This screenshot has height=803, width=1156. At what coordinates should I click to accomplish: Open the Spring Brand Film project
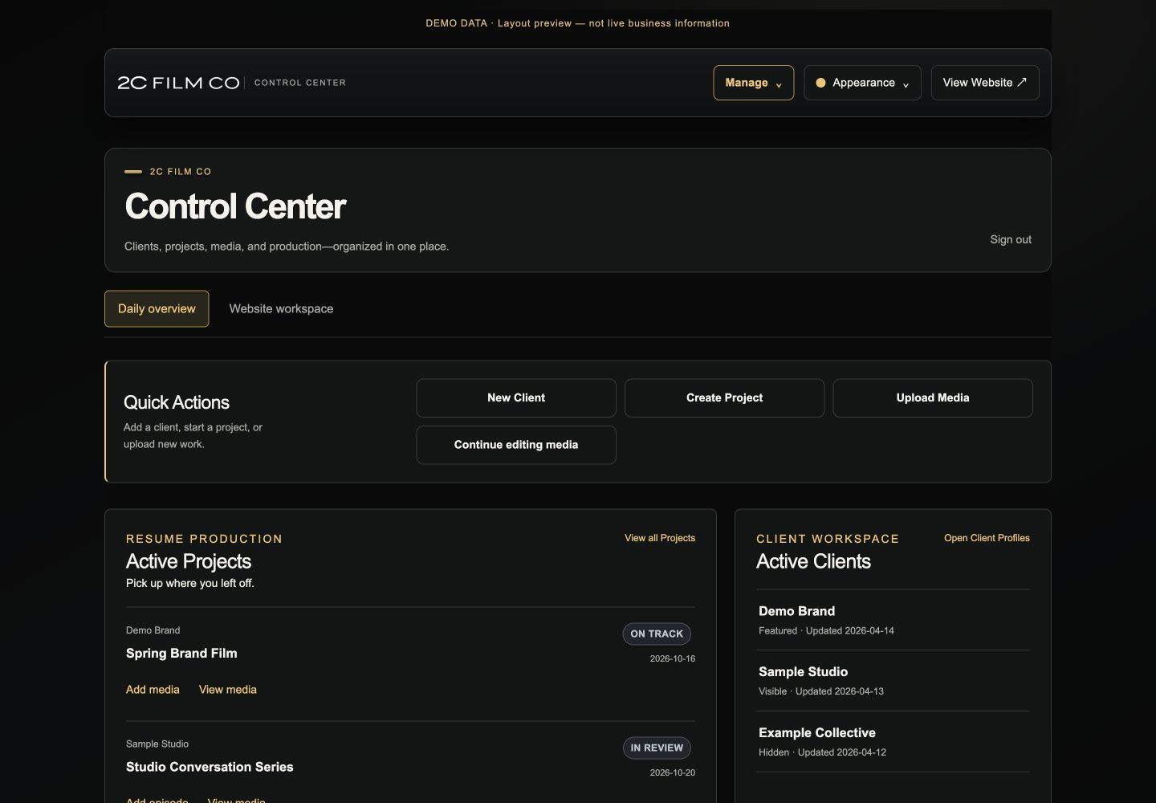(181, 654)
